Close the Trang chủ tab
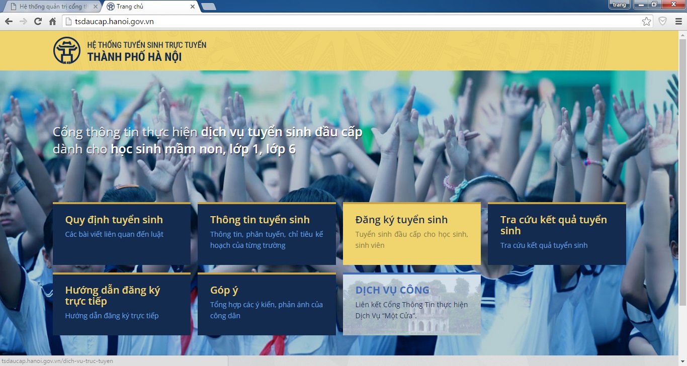 click(193, 7)
